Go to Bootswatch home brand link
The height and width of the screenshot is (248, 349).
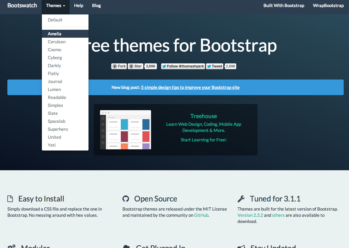pos(22,6)
